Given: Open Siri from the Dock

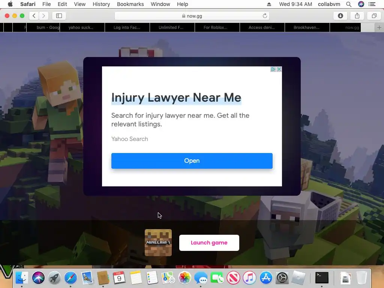Looking at the screenshot, I should click(38, 278).
